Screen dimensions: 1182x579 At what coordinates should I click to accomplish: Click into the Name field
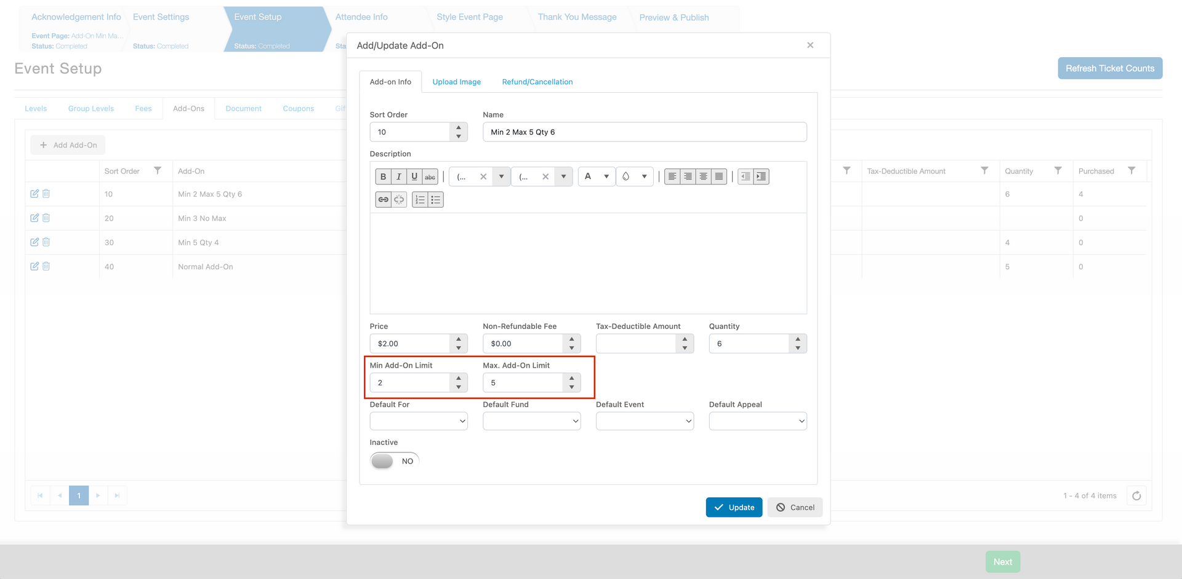645,132
